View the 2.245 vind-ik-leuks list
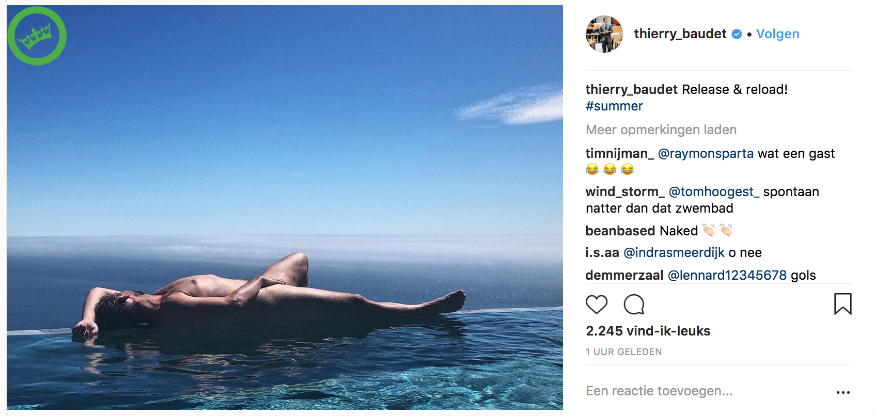875x416 pixels. (x=648, y=331)
